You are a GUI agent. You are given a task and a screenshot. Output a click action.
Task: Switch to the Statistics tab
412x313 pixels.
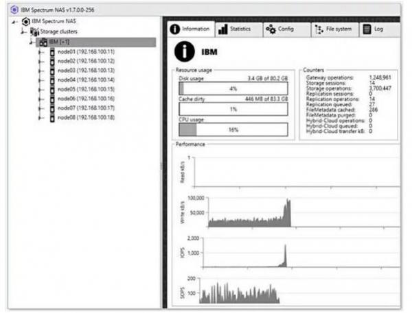(x=234, y=29)
